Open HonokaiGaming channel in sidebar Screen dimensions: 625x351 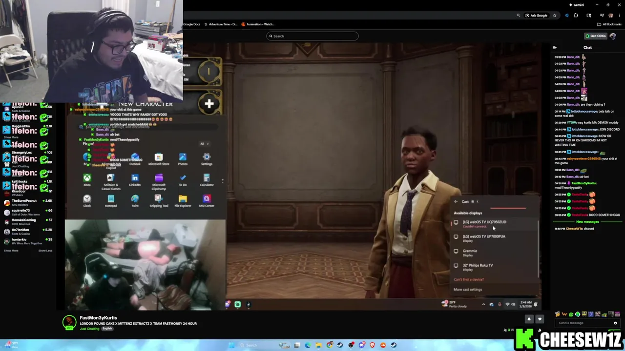[x=28, y=222]
